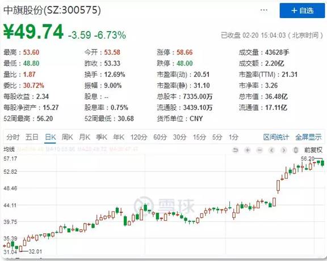The width and height of the screenshot is (327, 261).
Task: Click 换手 value 12.69%
Action: (x=115, y=75)
